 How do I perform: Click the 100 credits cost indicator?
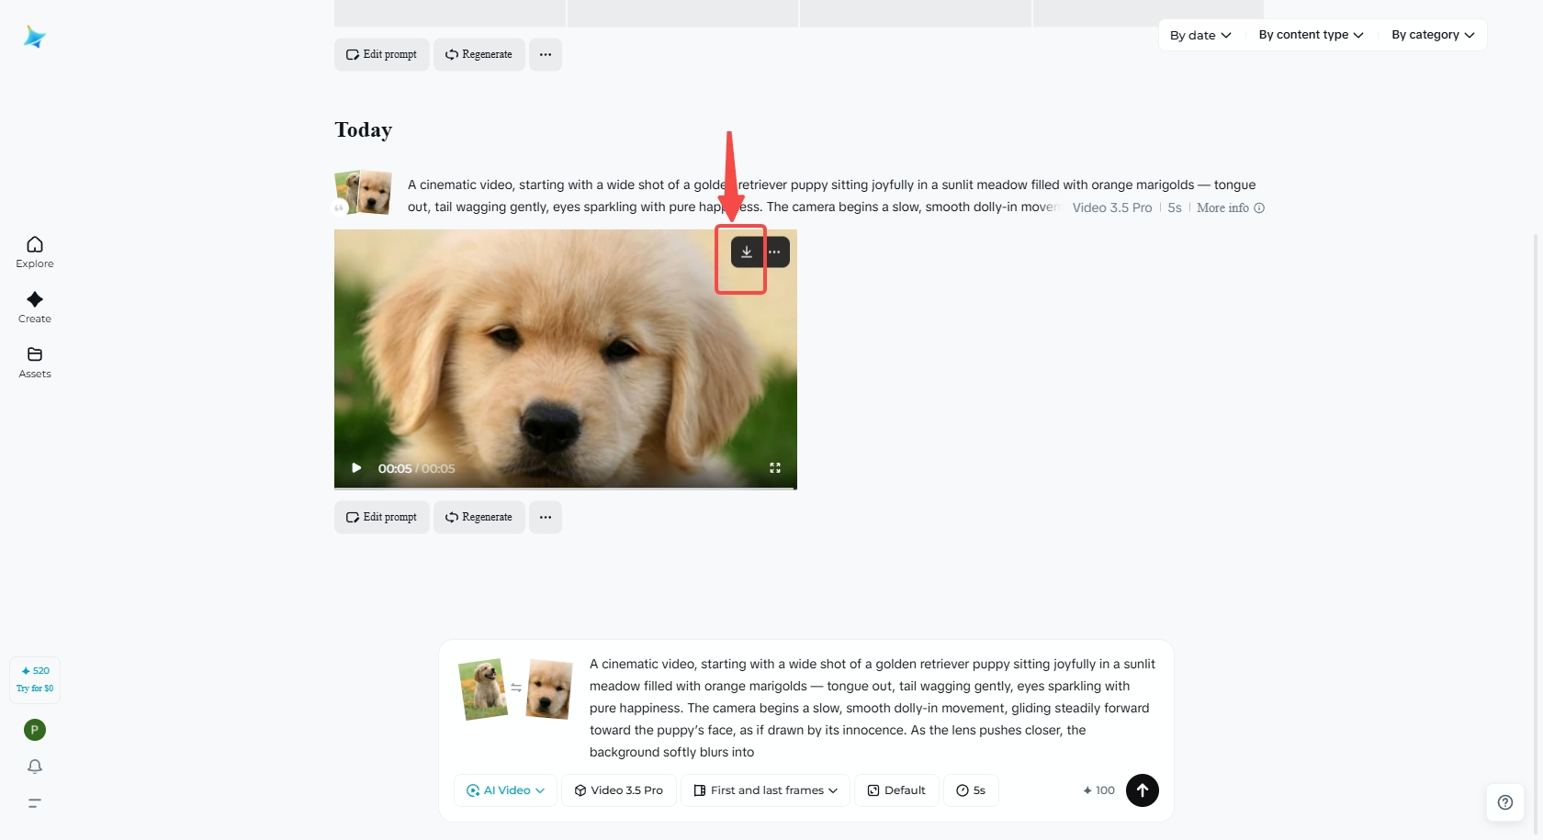click(x=1098, y=790)
